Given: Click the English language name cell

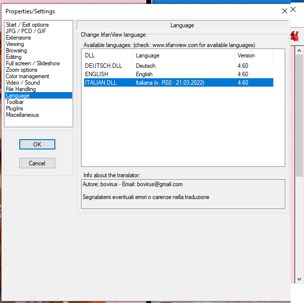Looking at the screenshot, I should [144, 74].
